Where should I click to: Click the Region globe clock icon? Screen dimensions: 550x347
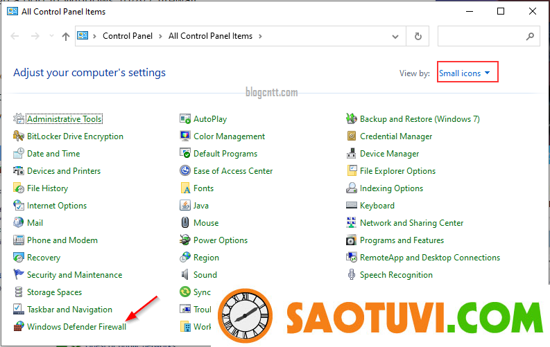click(185, 258)
